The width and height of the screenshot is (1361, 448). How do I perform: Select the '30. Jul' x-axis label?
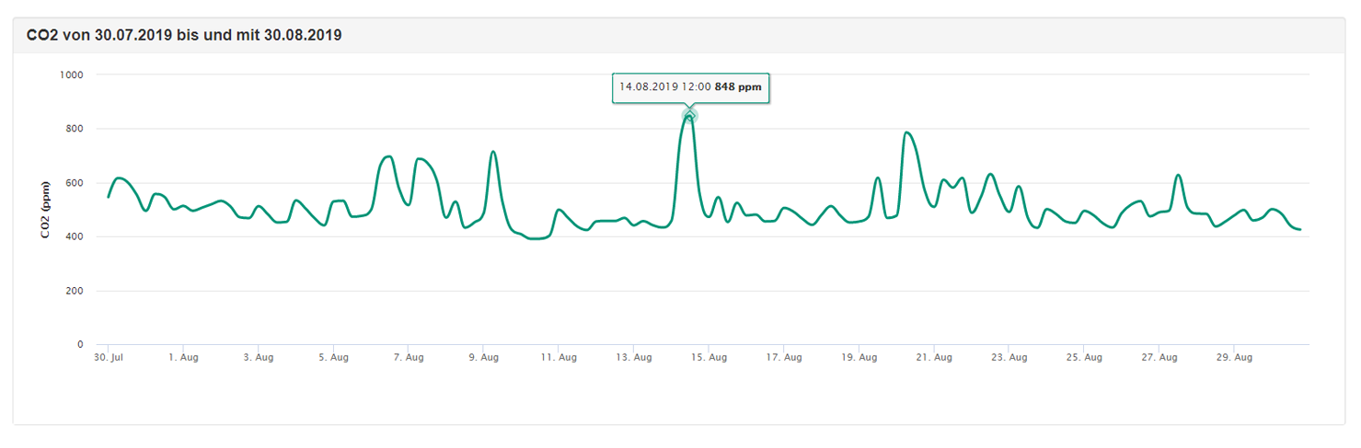[109, 357]
